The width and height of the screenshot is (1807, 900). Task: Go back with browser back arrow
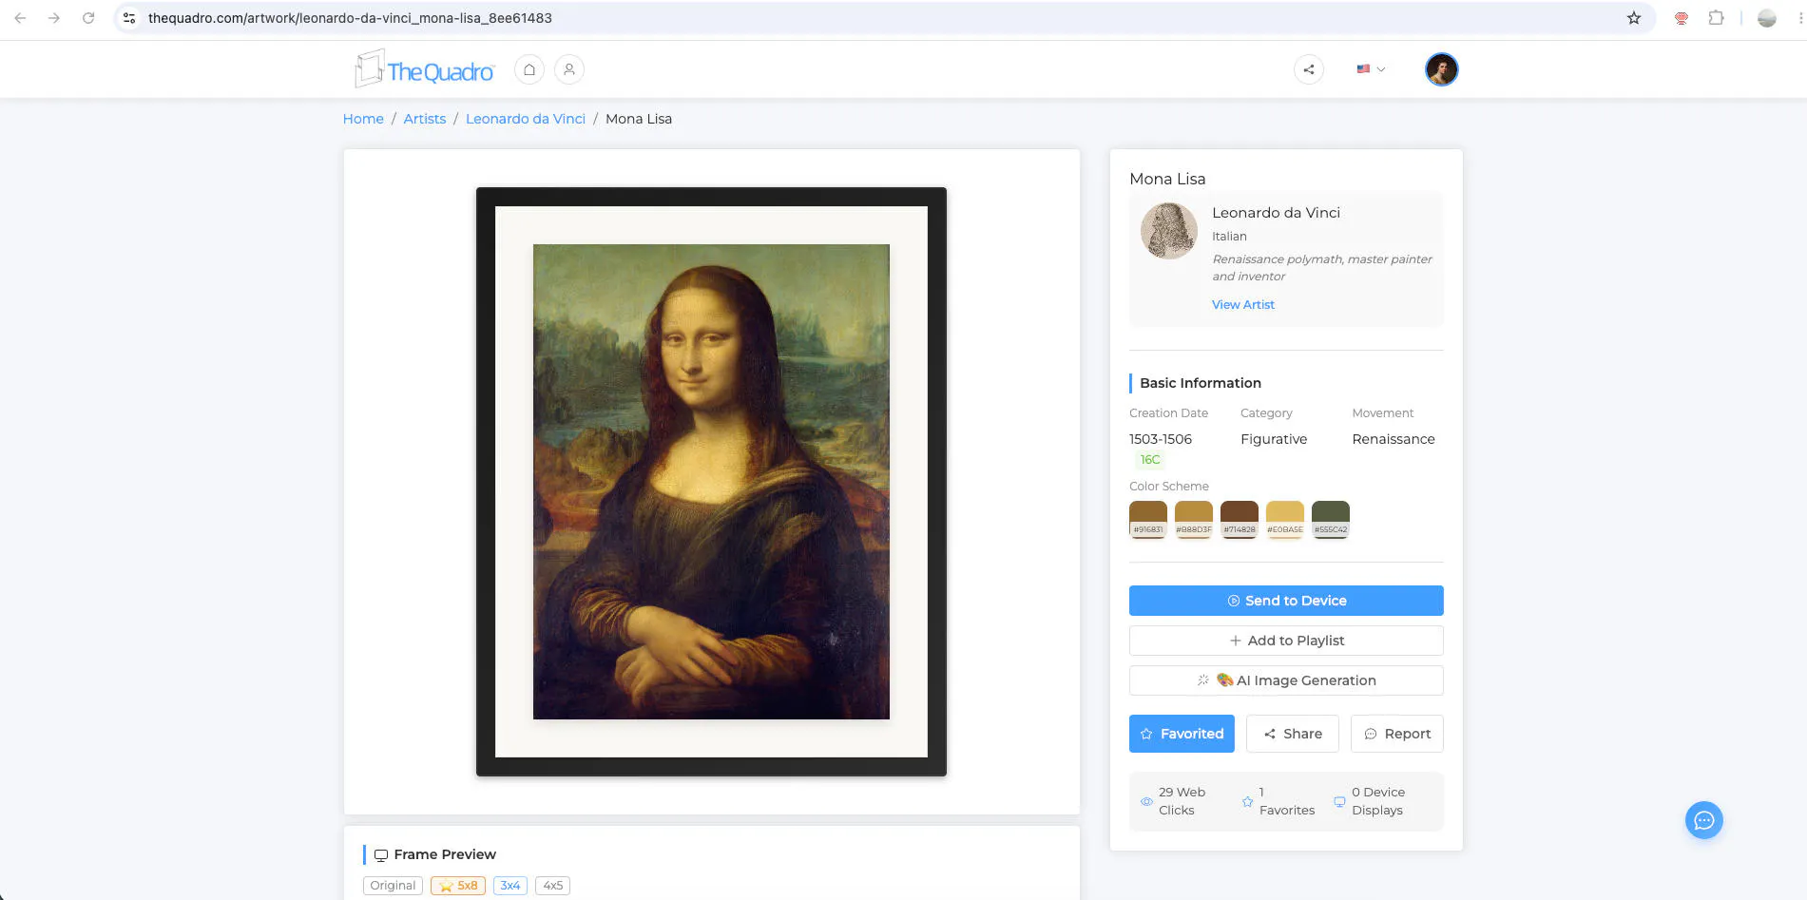pyautogui.click(x=20, y=18)
